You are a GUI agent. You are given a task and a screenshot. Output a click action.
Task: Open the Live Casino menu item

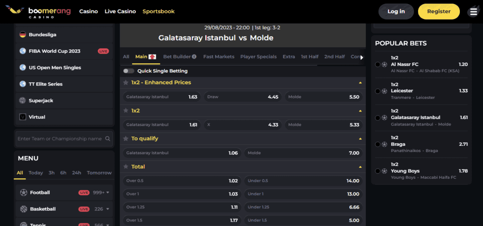[120, 12]
